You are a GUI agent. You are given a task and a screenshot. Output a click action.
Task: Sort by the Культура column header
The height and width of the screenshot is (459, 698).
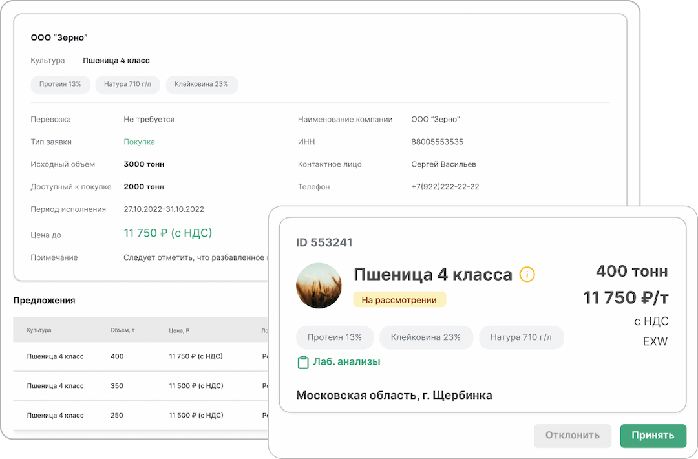tap(39, 330)
